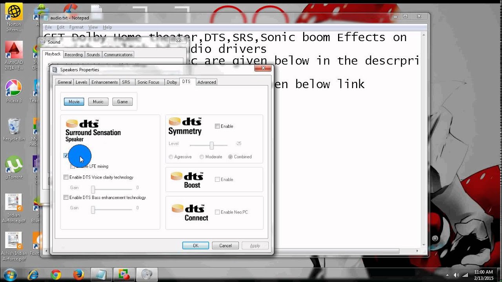The height and width of the screenshot is (282, 502).
Task: Check the Enable Neo:PC box
Action: [217, 212]
